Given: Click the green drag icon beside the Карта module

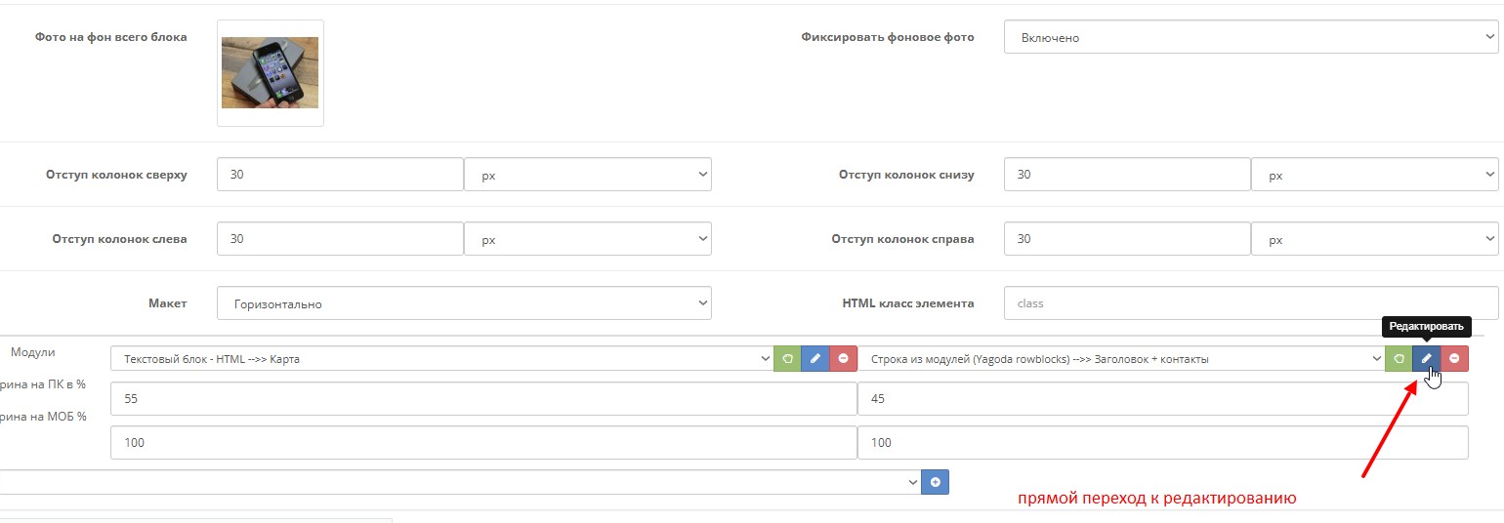Looking at the screenshot, I should [x=787, y=359].
